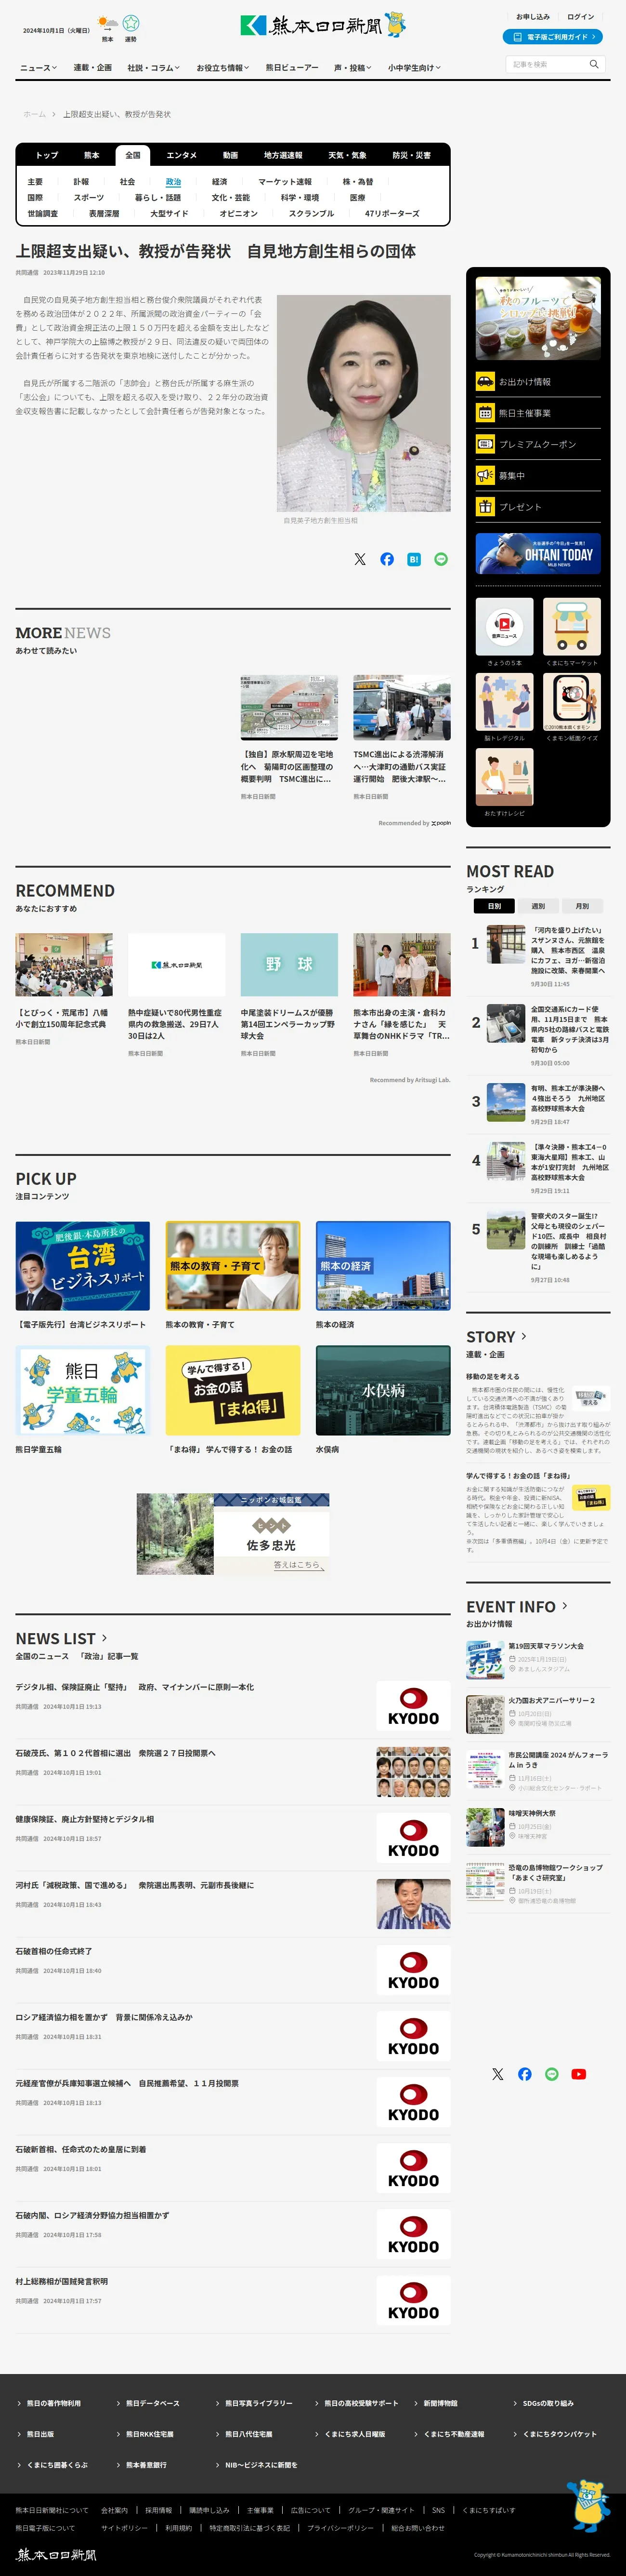Expand the お役立ち情報 menu dropdown
This screenshot has height=2576, width=626.
point(222,67)
